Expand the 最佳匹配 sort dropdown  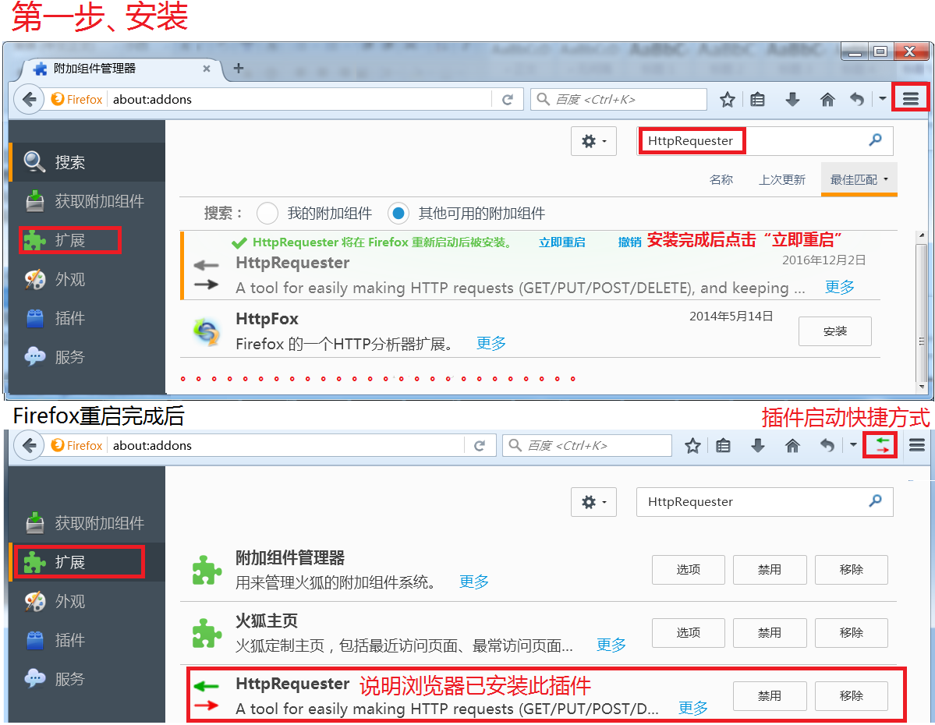pyautogui.click(x=859, y=179)
